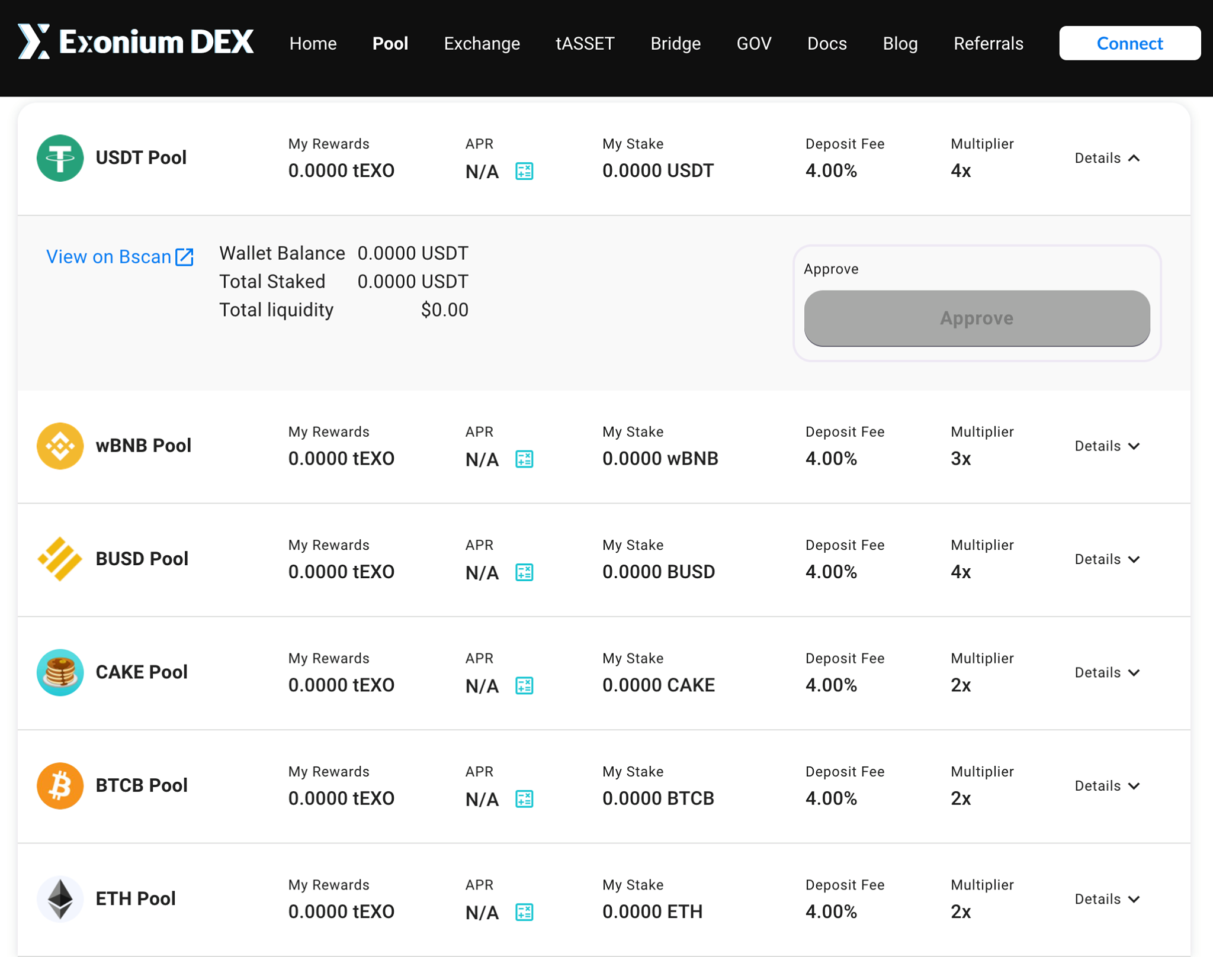Open Referrals page

pyautogui.click(x=989, y=43)
